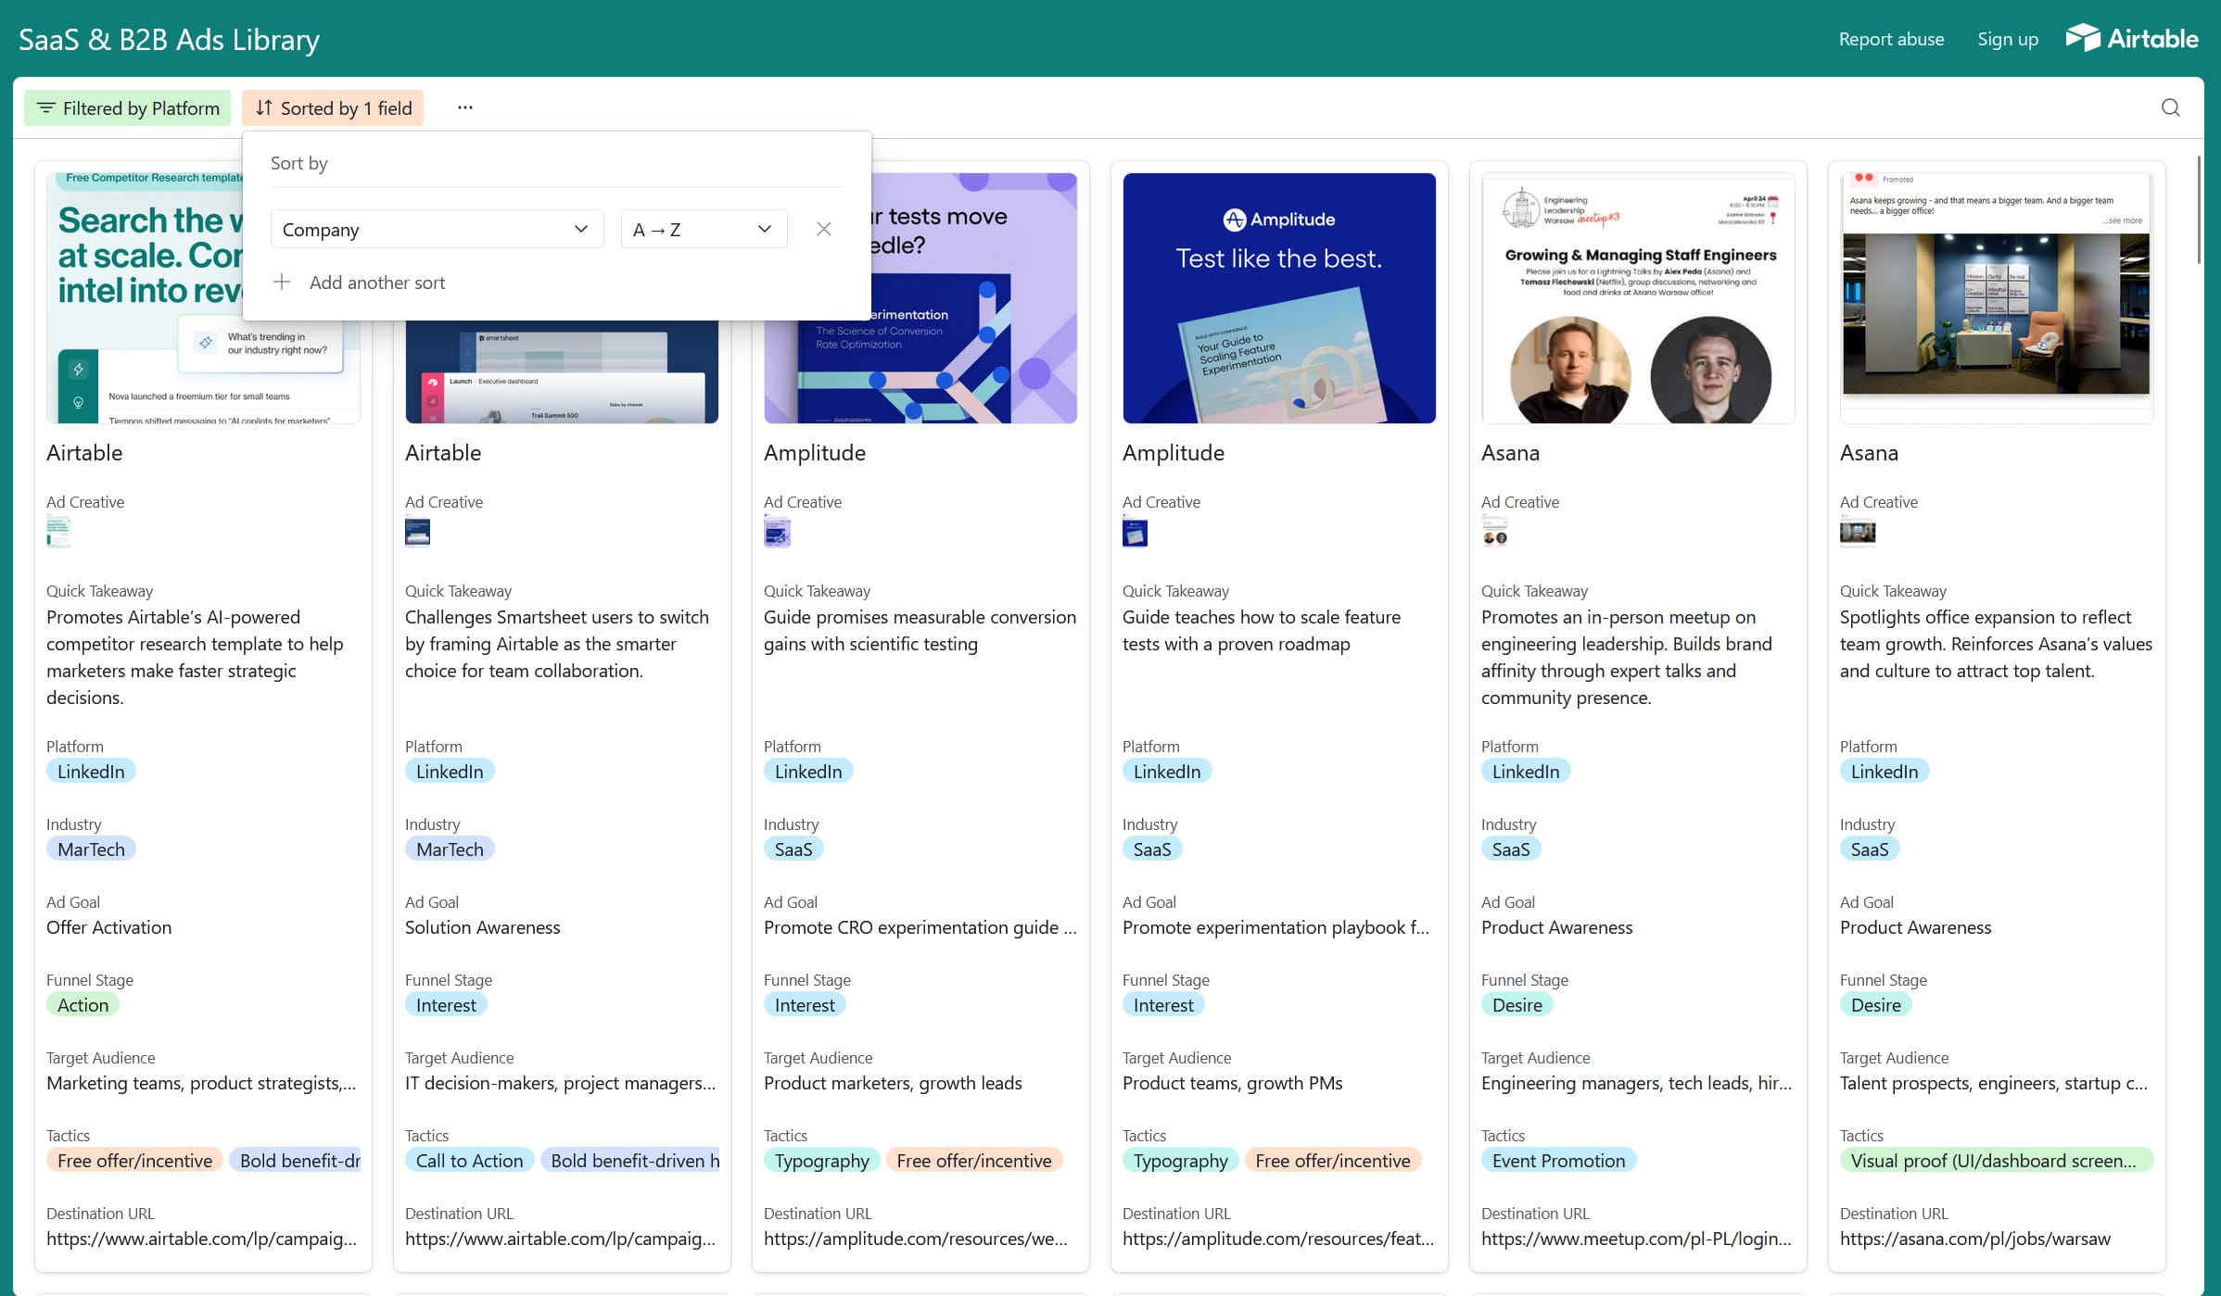Open Asana meetup Ad Creative attachment icon

tap(1494, 533)
